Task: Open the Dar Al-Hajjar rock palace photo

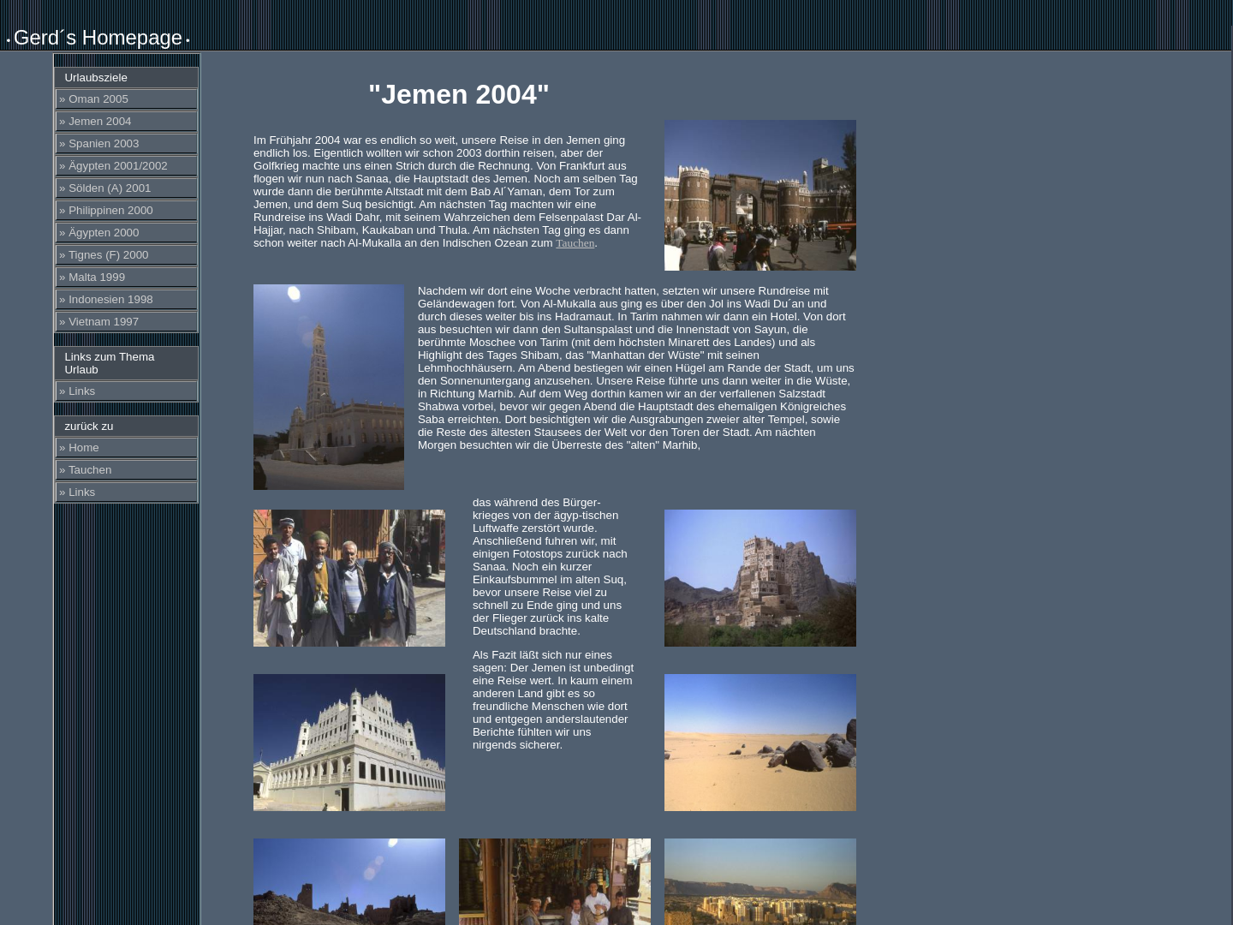Action: tap(760, 578)
